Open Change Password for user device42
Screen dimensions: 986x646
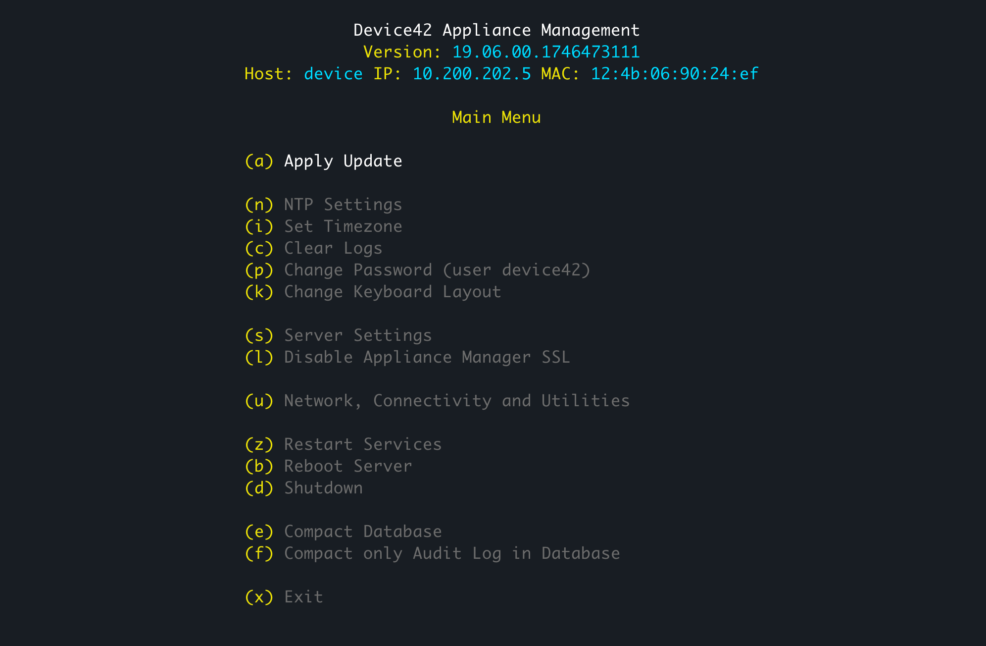click(x=437, y=269)
